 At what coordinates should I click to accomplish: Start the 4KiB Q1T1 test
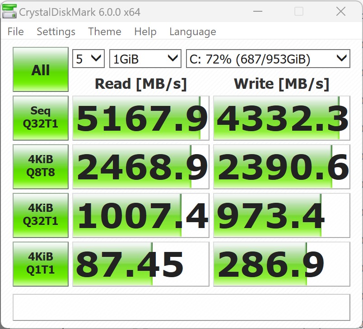[41, 264]
